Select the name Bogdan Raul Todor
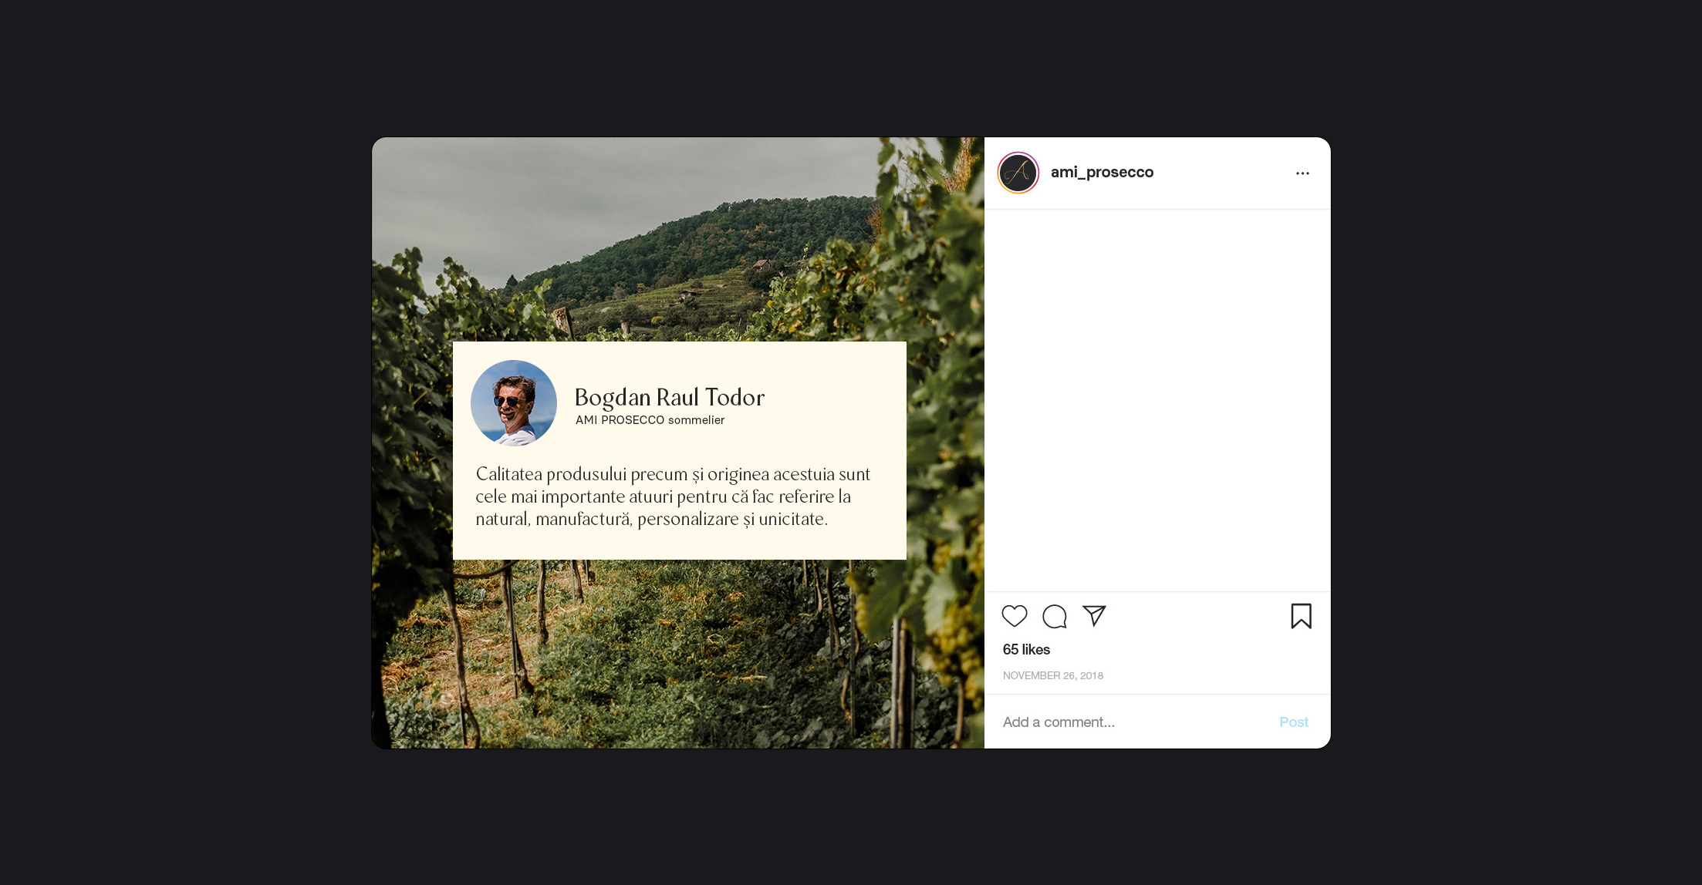 click(670, 397)
